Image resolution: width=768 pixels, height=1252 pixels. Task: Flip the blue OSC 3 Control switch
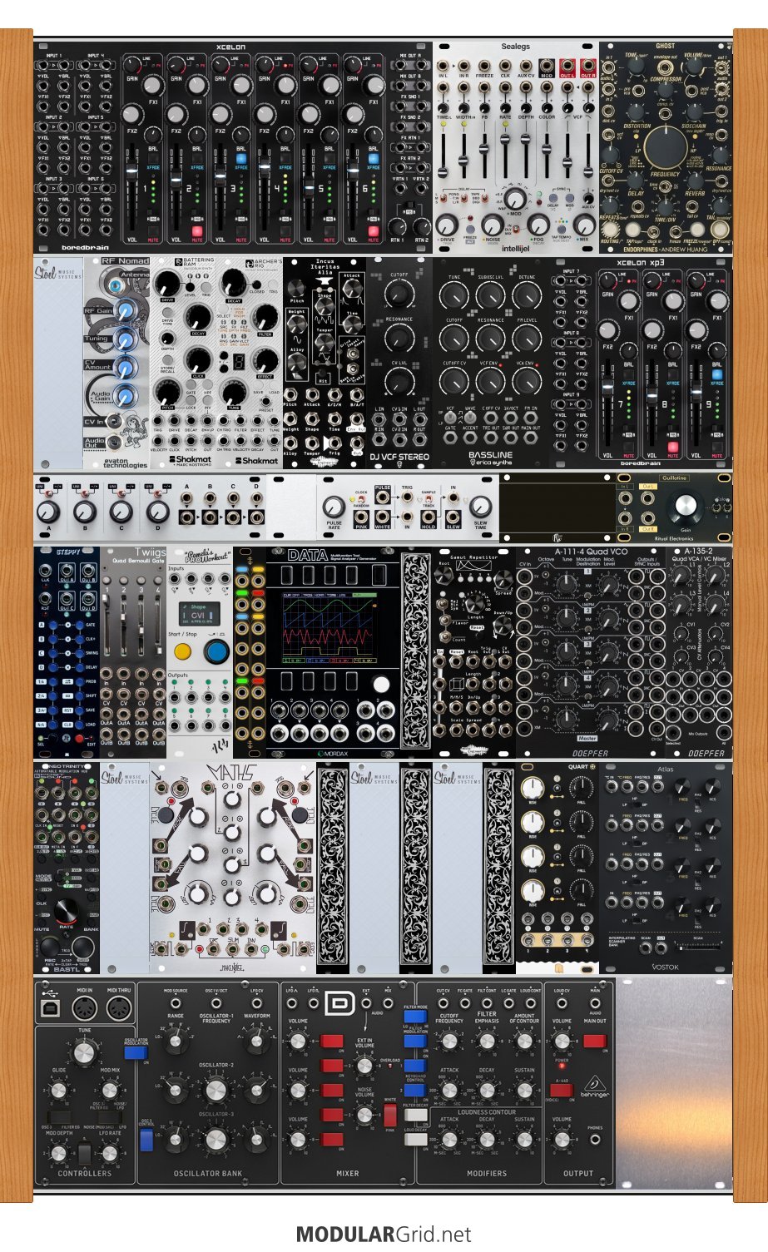(146, 1140)
